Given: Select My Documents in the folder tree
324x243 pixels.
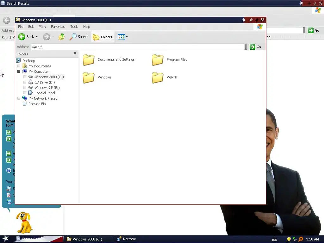Looking at the screenshot, I should click(x=40, y=66).
